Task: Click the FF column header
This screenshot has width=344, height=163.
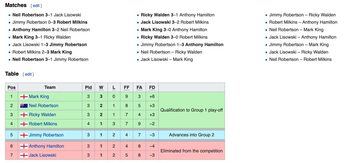Action: [126, 87]
